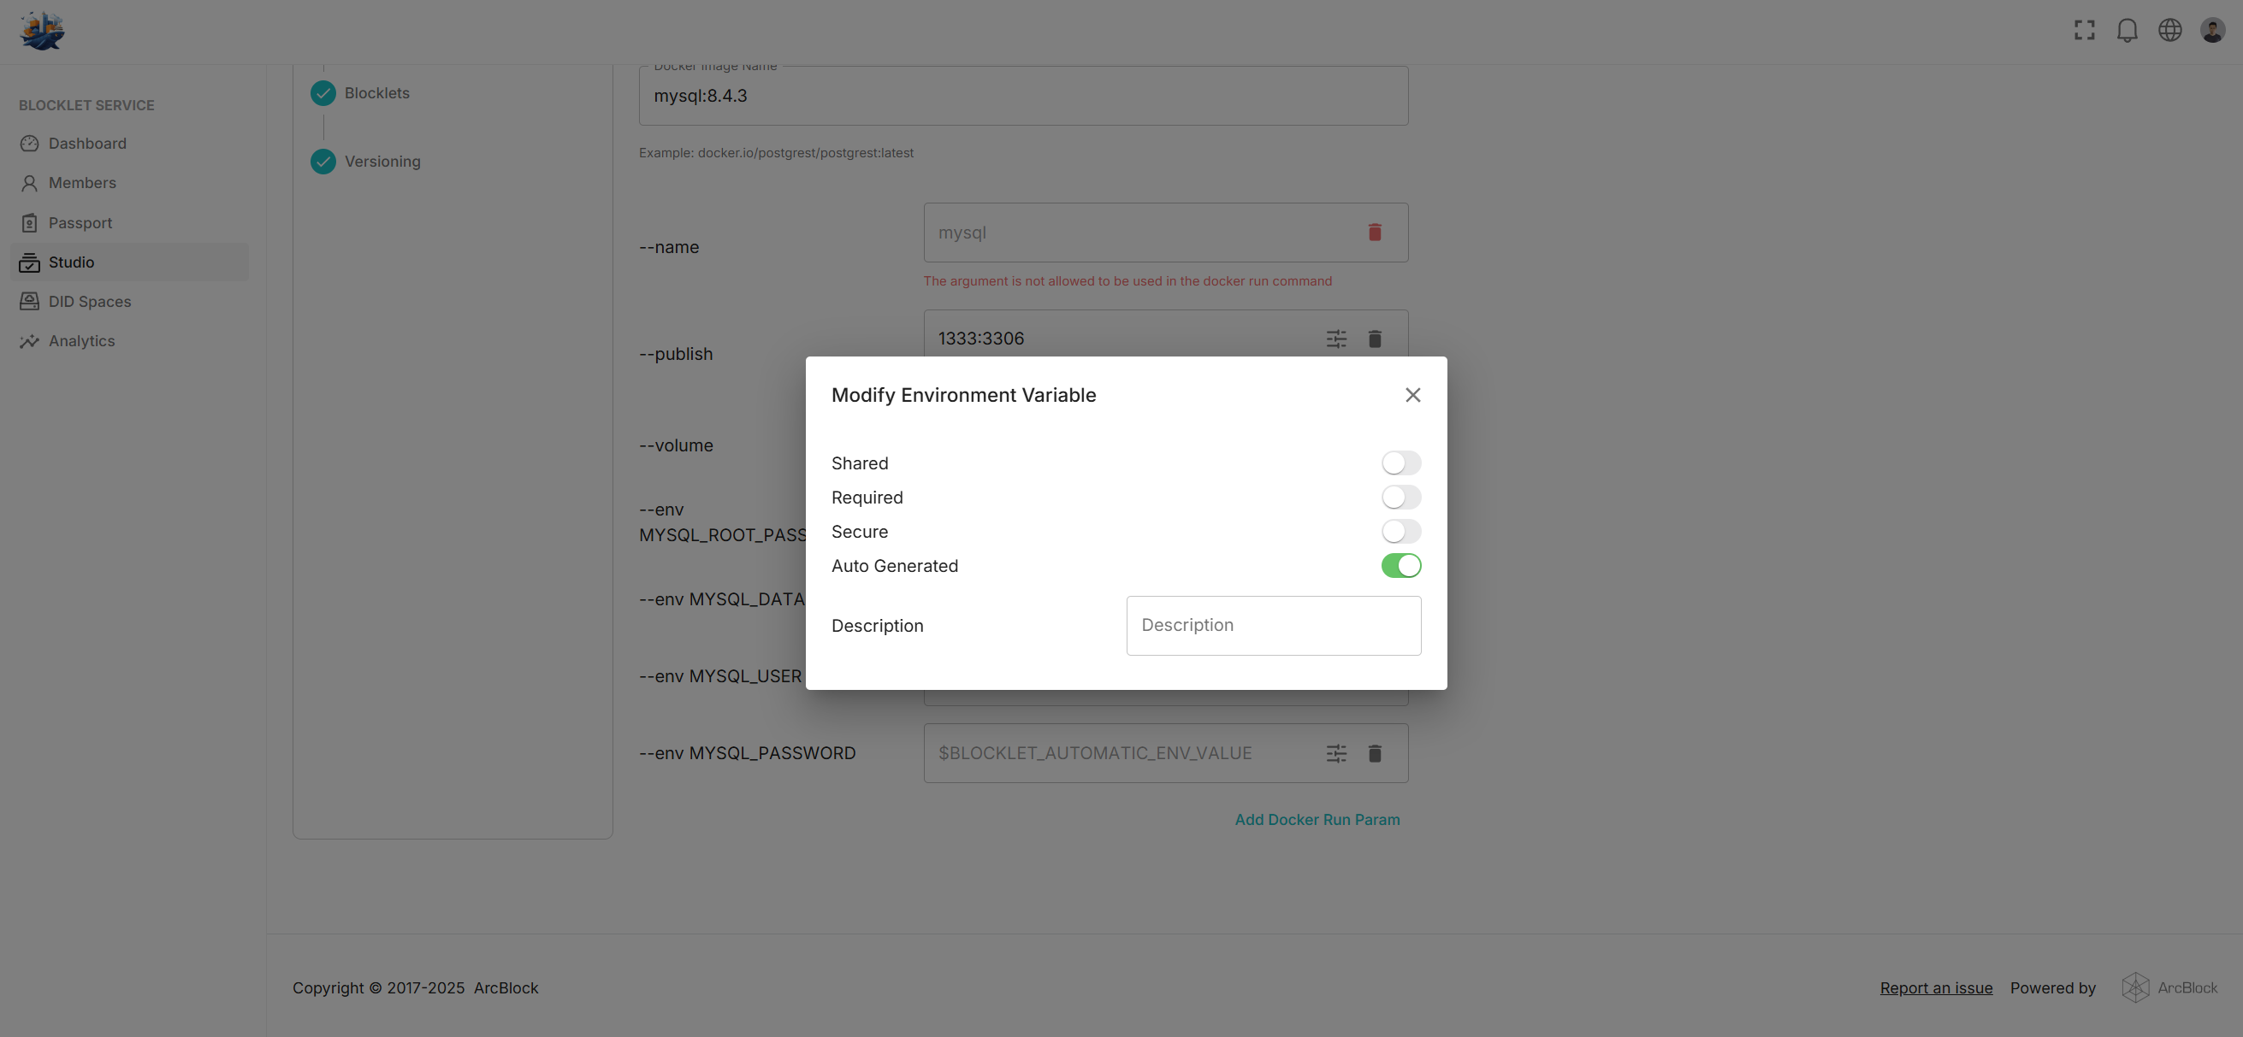Click Add Docker Run Param link
Image resolution: width=2243 pixels, height=1037 pixels.
point(1317,820)
